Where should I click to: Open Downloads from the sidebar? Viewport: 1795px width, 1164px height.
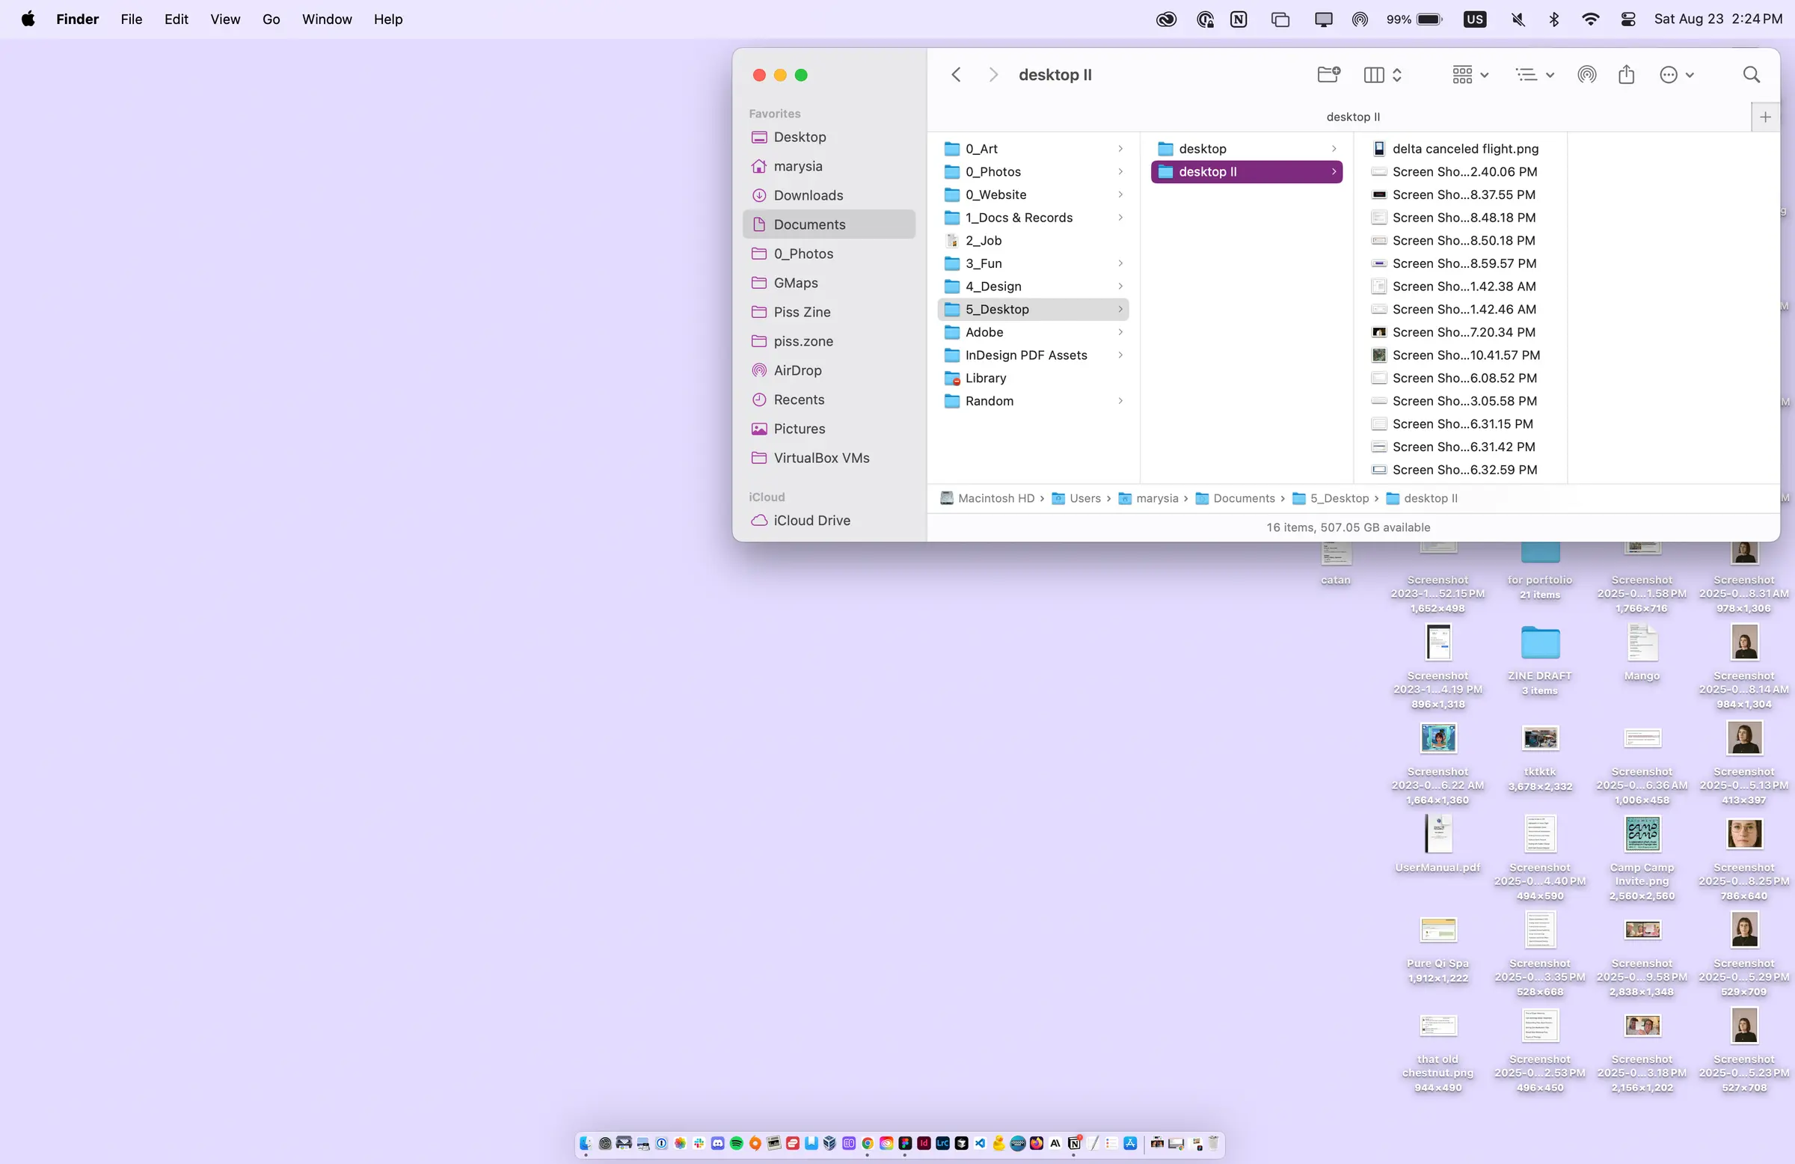coord(808,195)
